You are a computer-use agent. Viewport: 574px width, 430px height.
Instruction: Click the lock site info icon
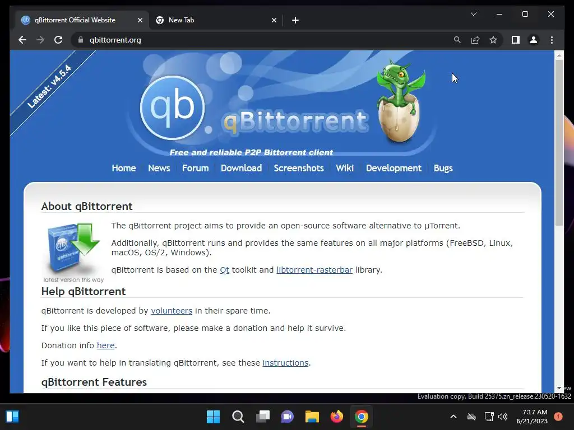coord(81,40)
